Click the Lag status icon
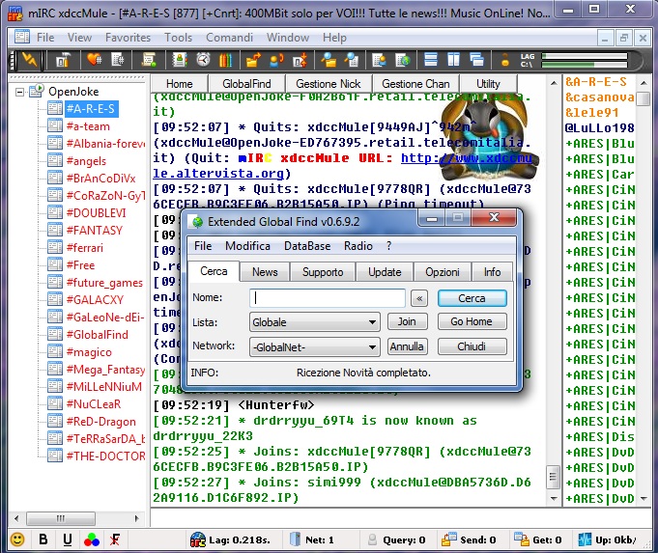 tap(198, 539)
